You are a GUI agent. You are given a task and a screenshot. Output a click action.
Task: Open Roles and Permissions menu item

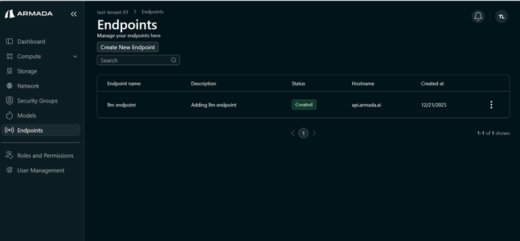[x=44, y=156]
